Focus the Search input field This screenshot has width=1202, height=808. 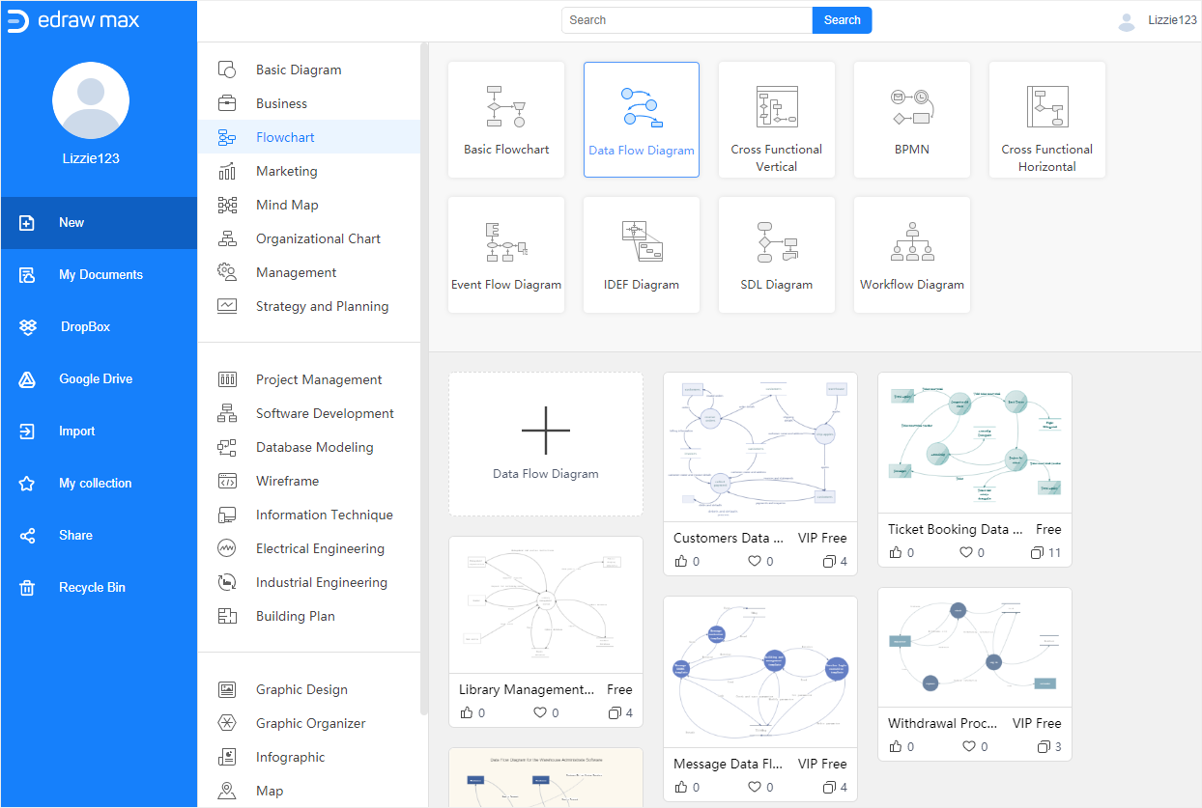point(686,20)
